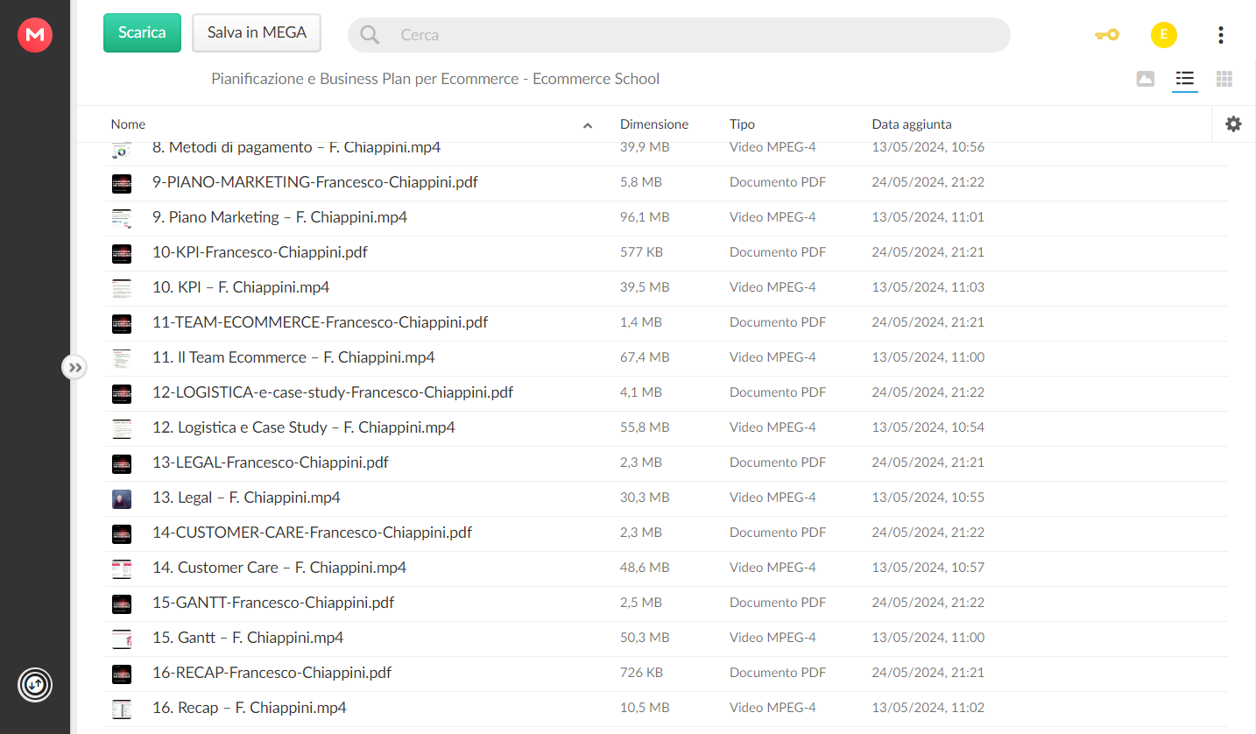The image size is (1256, 734).
Task: Open column settings gear icon
Action: coord(1233,124)
